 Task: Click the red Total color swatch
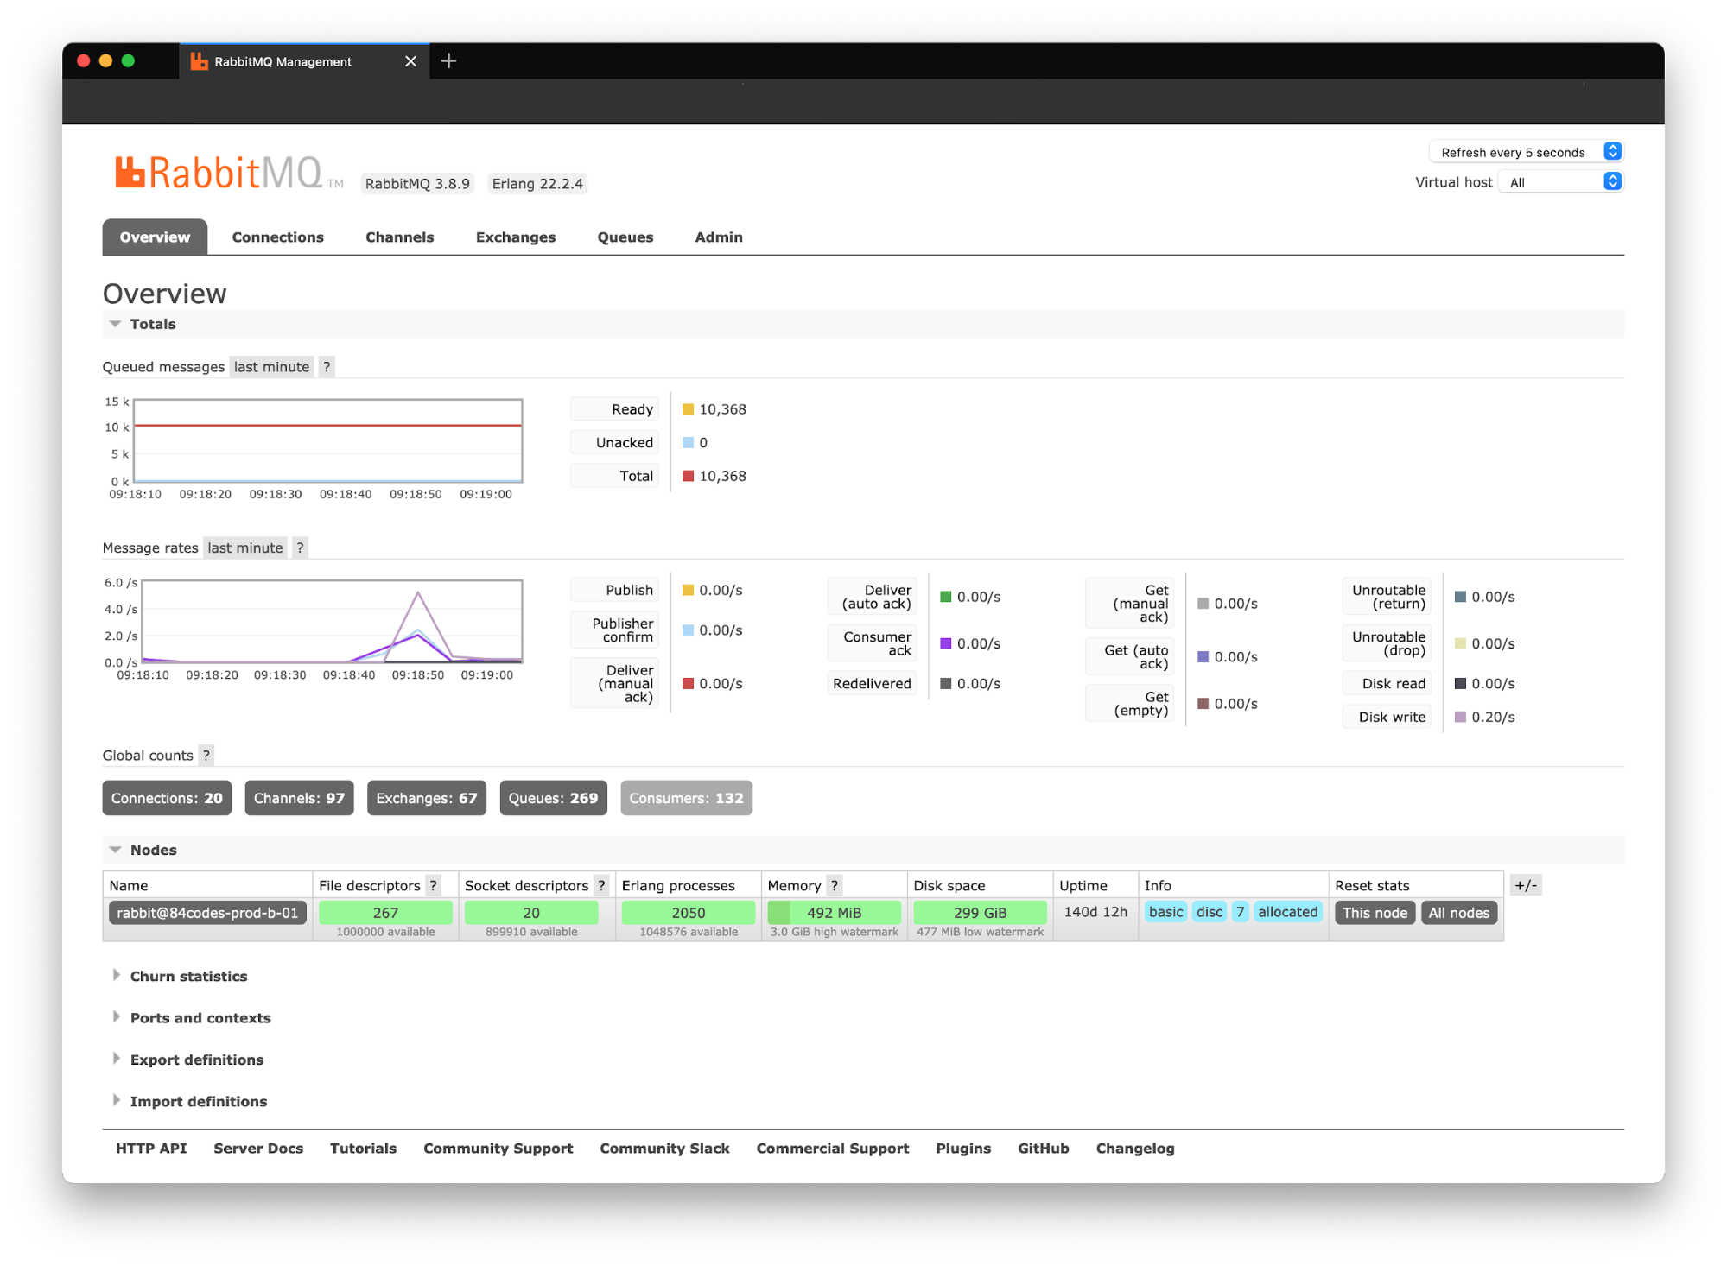pos(689,476)
